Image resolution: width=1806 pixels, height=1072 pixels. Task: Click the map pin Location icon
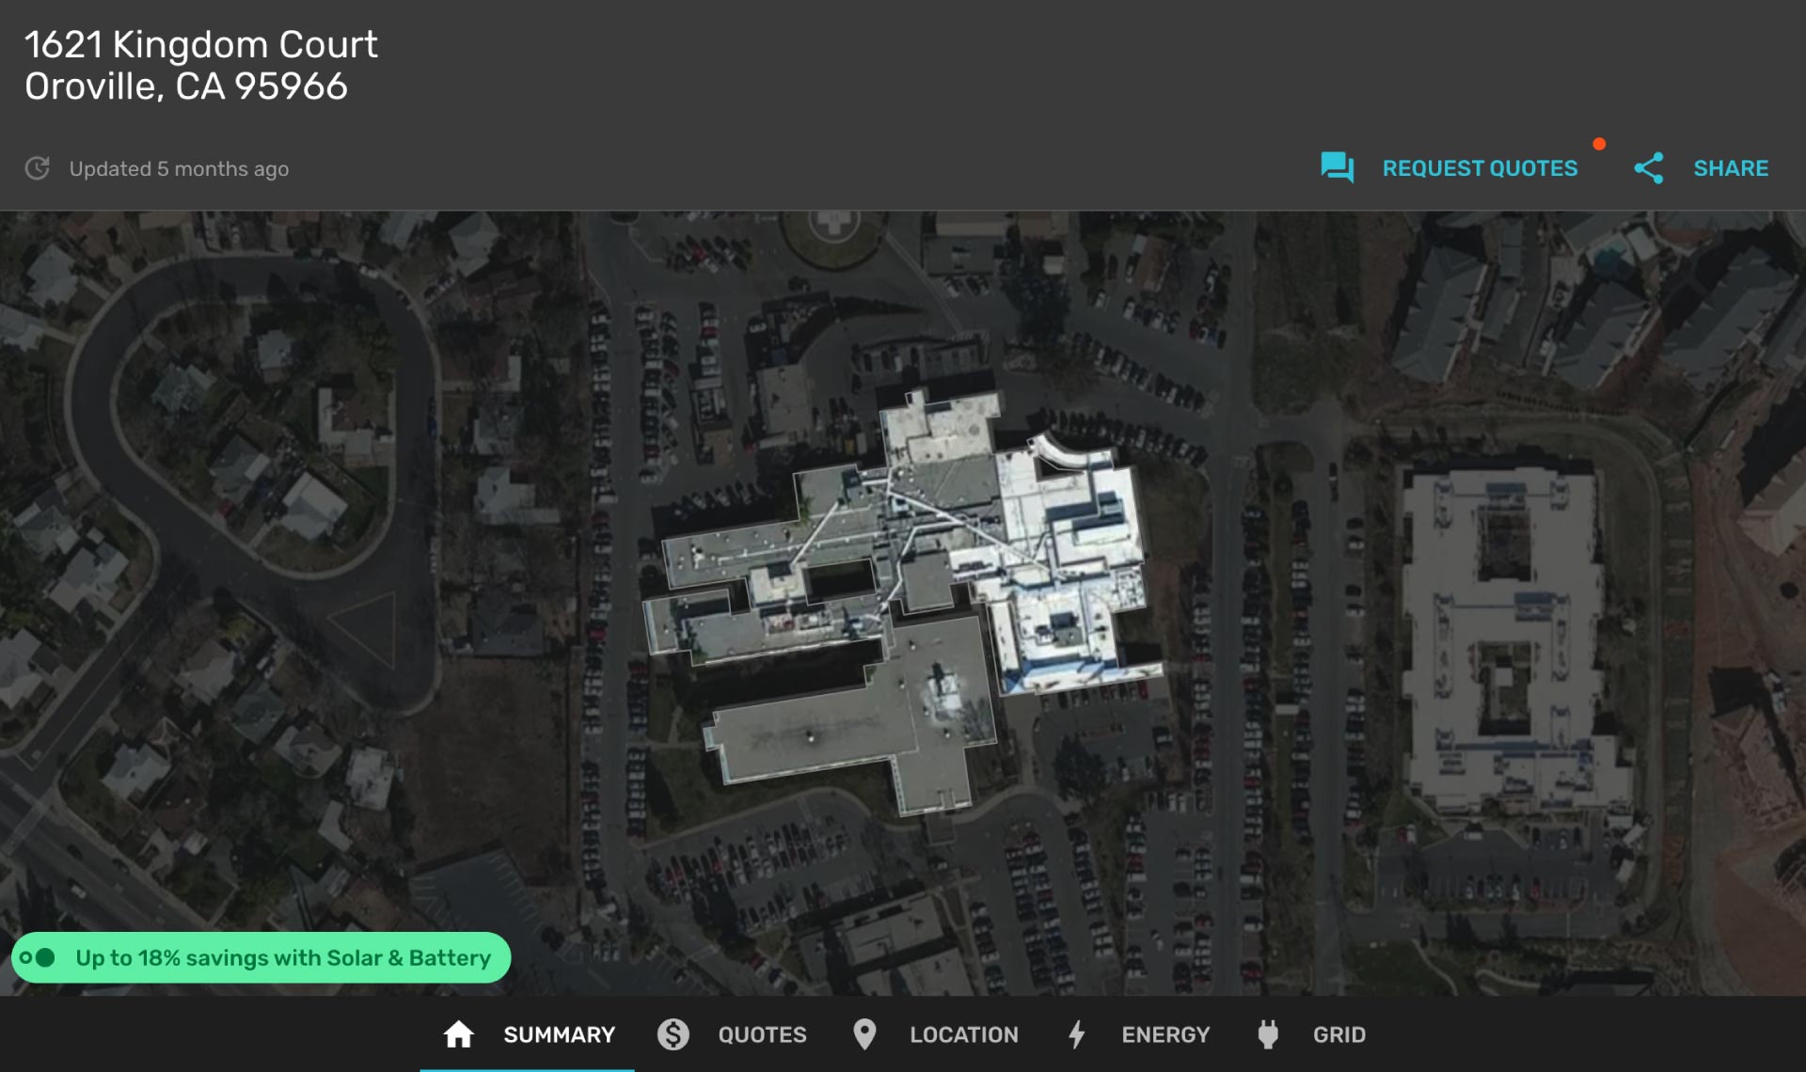point(863,1034)
